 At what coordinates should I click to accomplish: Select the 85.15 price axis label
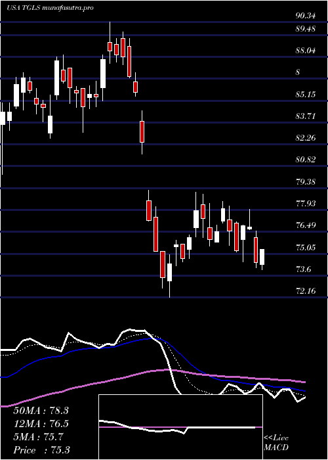[x=306, y=95]
